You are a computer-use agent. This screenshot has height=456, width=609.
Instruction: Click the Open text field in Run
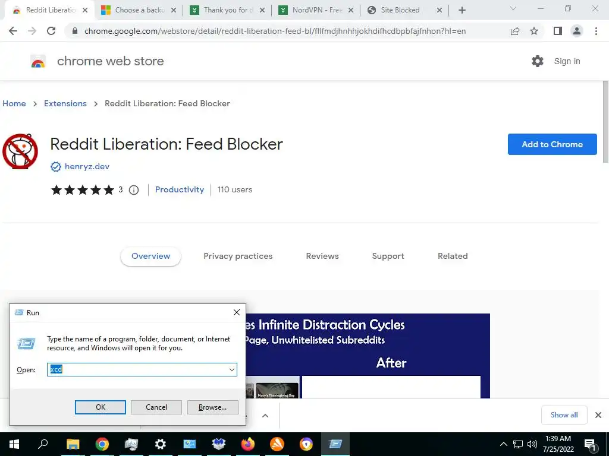(x=138, y=369)
